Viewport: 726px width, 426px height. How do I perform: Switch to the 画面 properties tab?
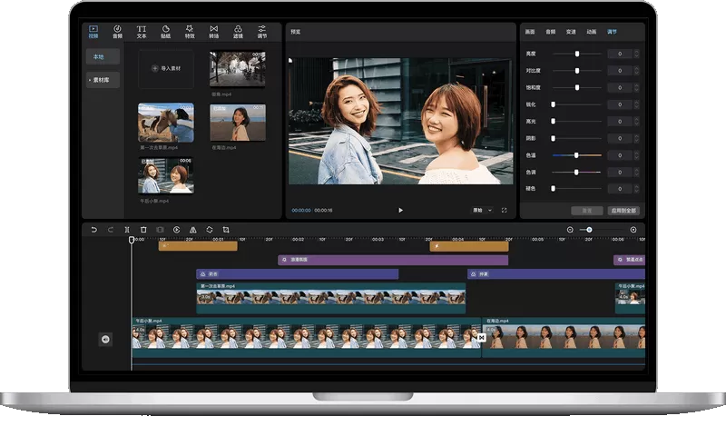point(530,32)
